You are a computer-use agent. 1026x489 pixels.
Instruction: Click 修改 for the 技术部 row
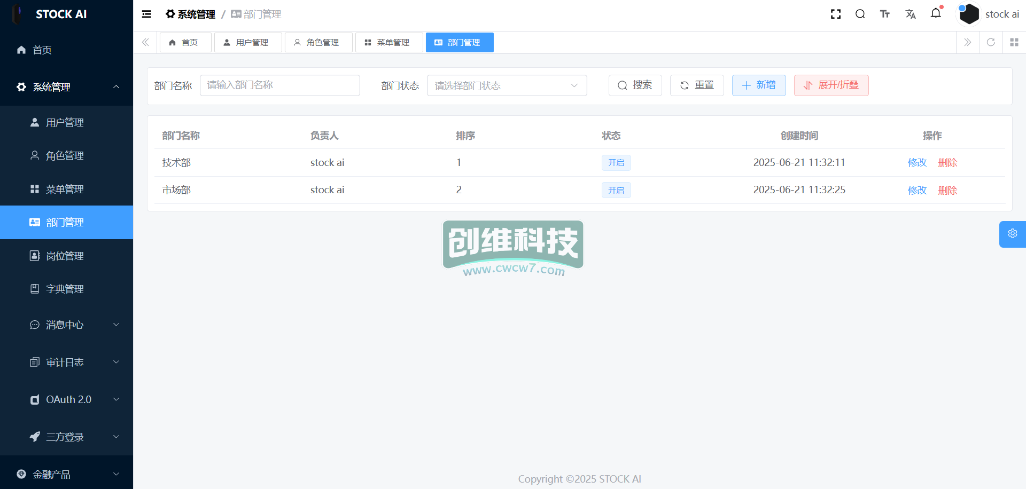[x=917, y=163]
